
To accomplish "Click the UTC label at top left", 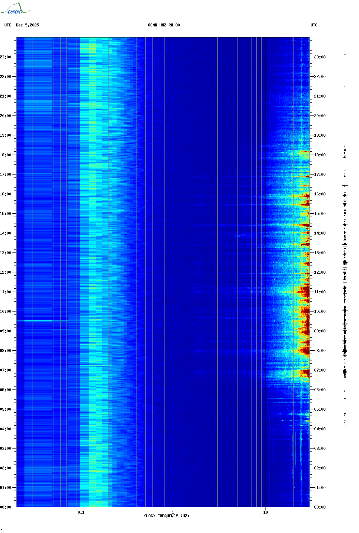I will (8, 25).
